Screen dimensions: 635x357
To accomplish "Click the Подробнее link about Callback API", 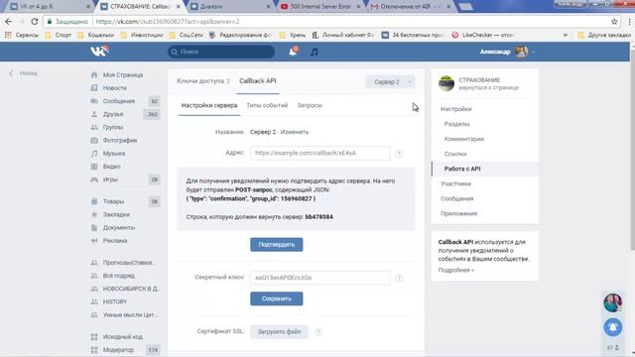I will [455, 270].
